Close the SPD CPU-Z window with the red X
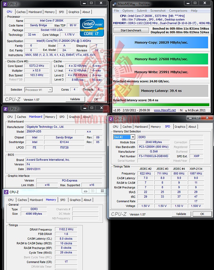Viewport: 214px width, 270px height. tap(207, 118)
